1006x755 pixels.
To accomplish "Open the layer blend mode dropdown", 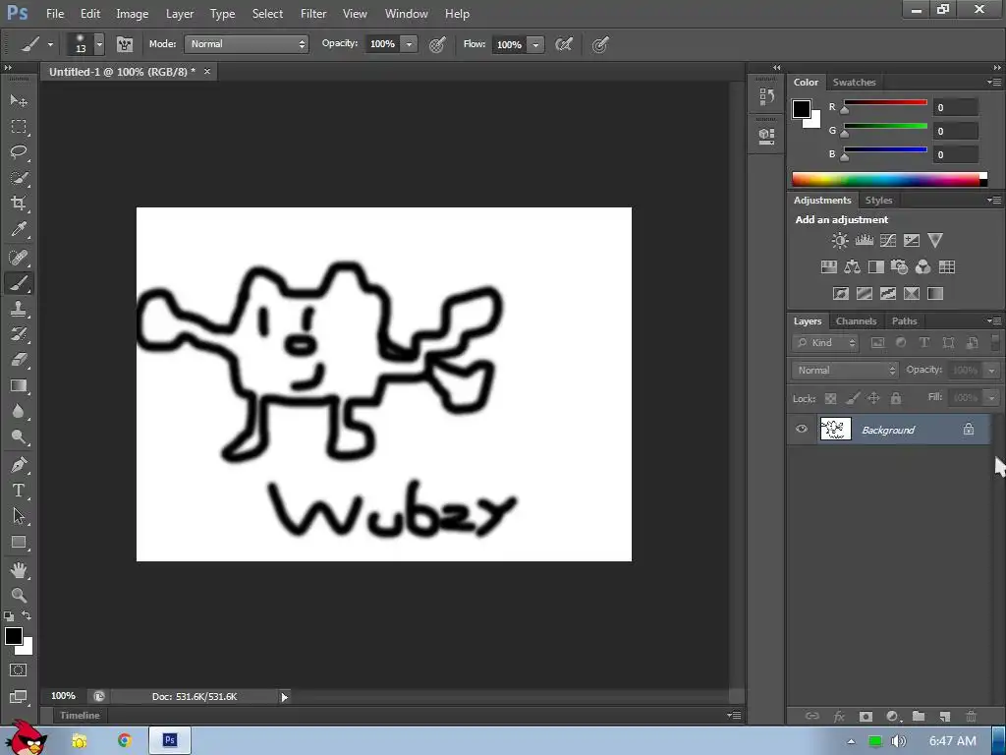I will pyautogui.click(x=844, y=371).
